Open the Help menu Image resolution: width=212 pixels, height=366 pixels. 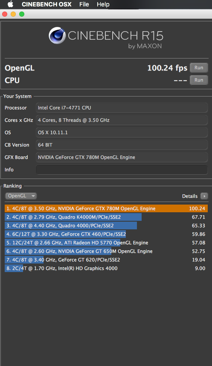(103, 4)
